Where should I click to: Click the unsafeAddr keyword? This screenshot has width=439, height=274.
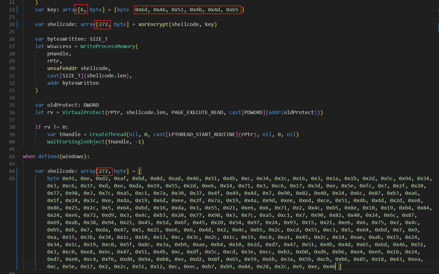click(62, 68)
